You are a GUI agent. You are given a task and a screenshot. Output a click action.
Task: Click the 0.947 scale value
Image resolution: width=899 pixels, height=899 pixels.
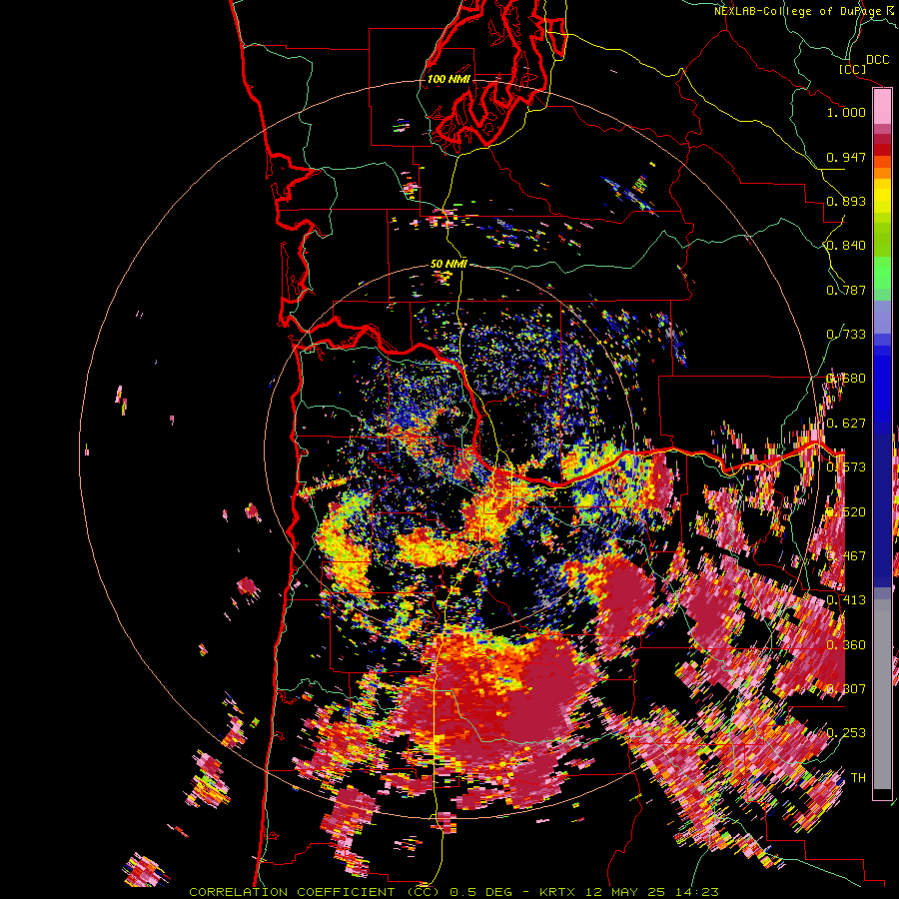point(846,157)
